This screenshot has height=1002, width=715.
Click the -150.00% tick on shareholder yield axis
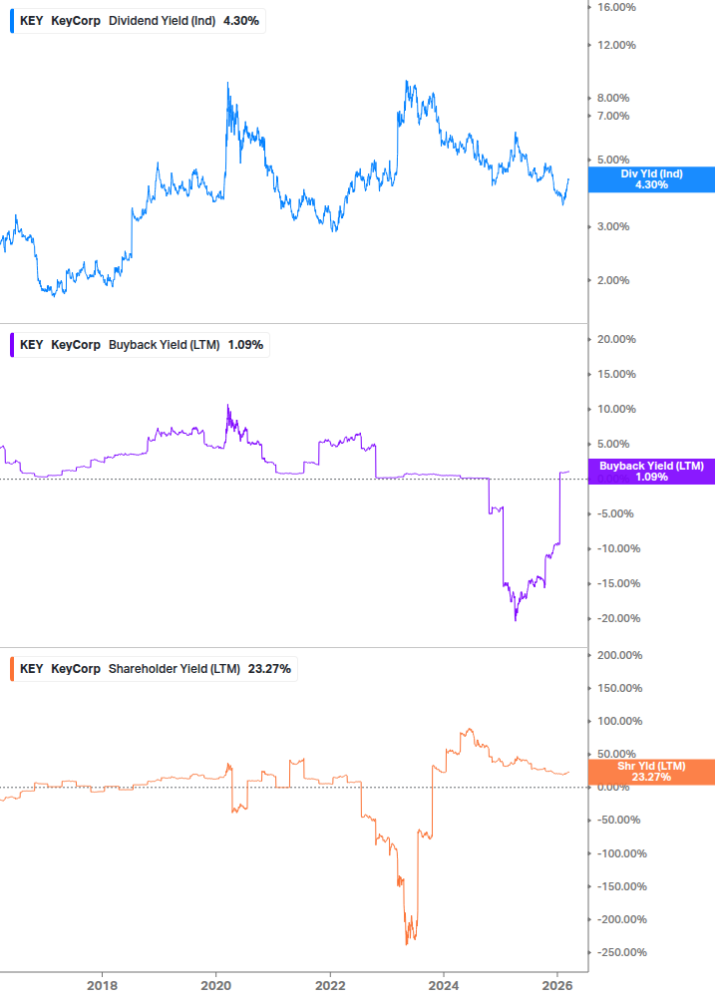622,887
